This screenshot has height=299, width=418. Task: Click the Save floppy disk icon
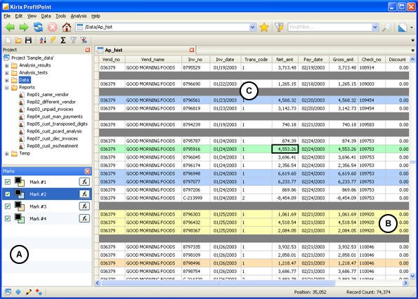pos(28,40)
